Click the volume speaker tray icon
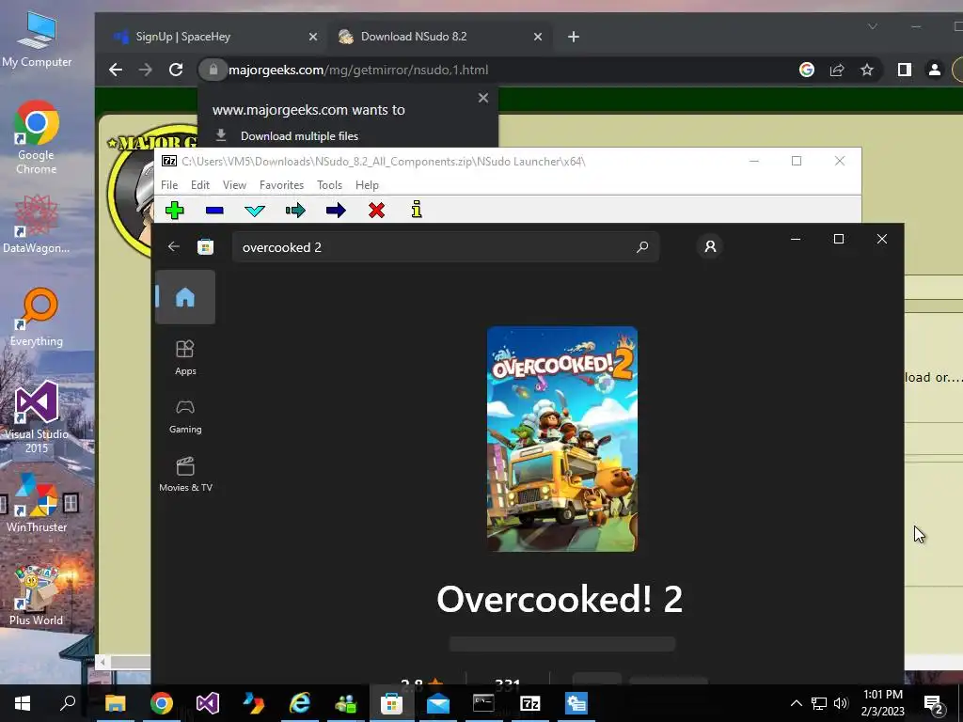This screenshot has height=722, width=963. [841, 703]
